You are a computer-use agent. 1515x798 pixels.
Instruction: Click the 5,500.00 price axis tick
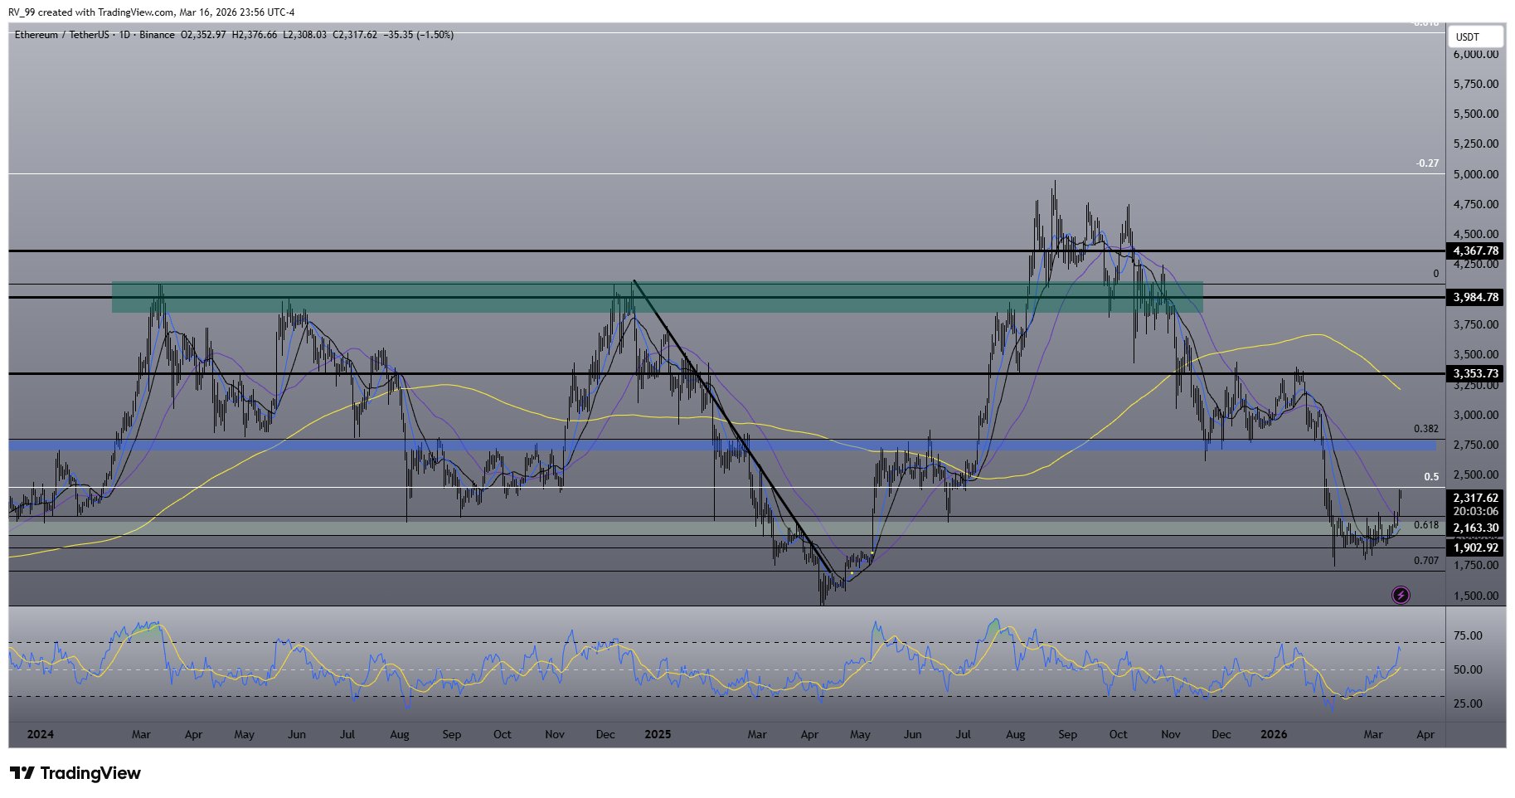[1476, 114]
